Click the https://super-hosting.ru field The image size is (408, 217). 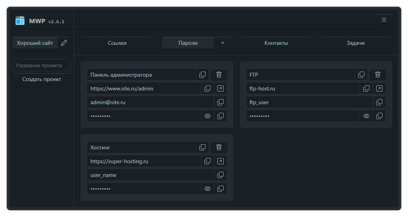[144, 161]
